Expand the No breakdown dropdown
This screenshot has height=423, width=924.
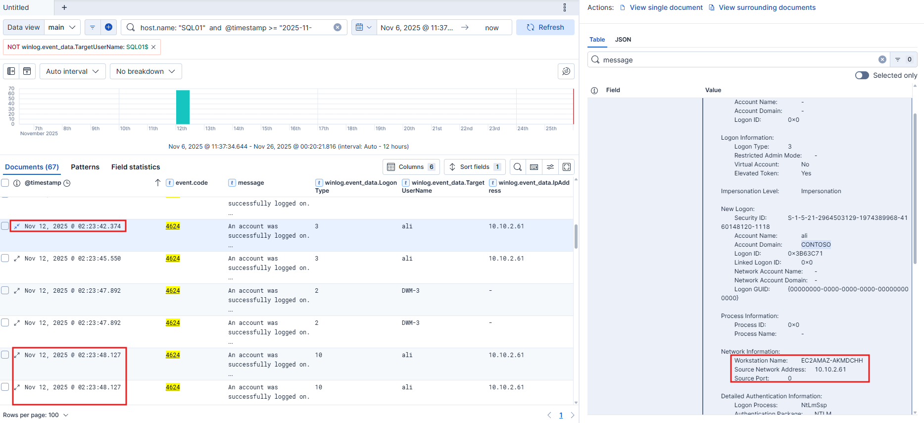146,71
